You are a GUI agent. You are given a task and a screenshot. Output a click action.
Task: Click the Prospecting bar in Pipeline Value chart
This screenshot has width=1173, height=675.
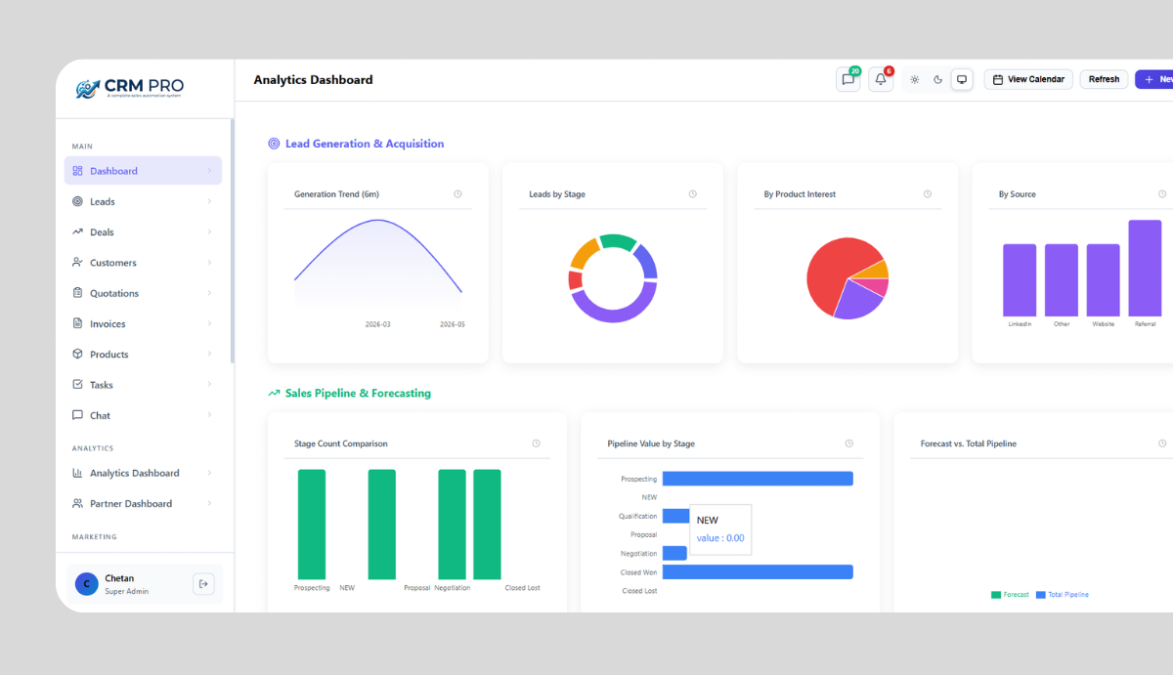tap(758, 479)
